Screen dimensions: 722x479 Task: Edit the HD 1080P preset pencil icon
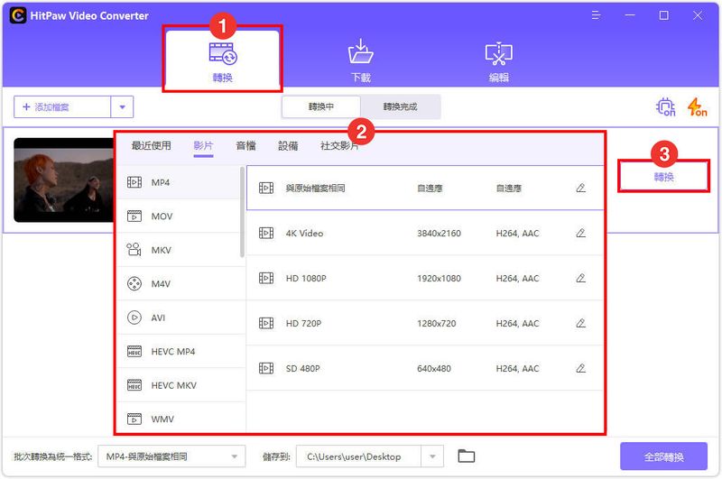click(x=580, y=278)
